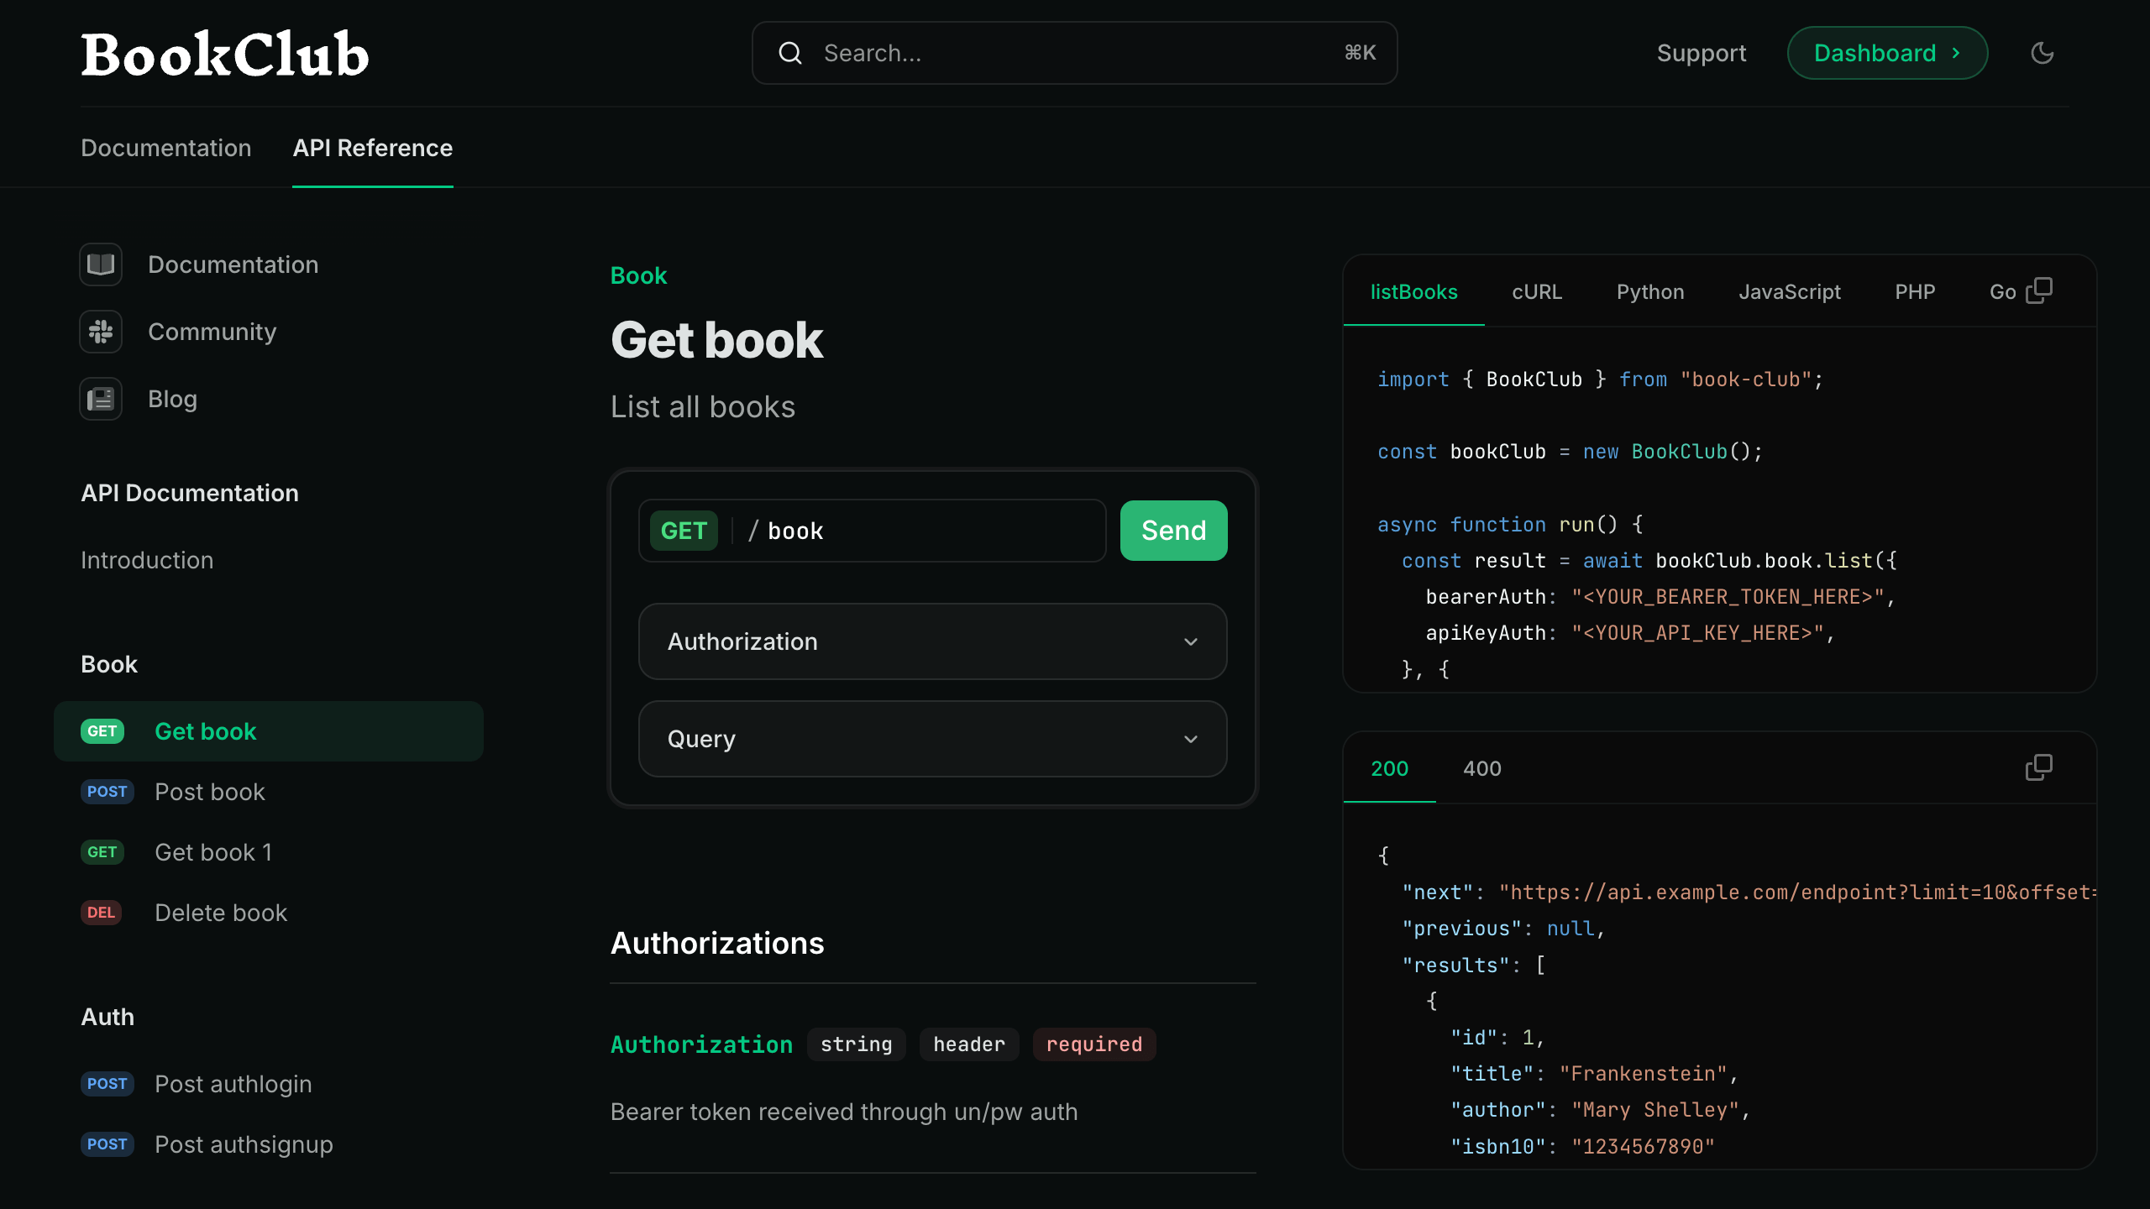
Task: Open the Blog section icon
Action: (x=100, y=398)
